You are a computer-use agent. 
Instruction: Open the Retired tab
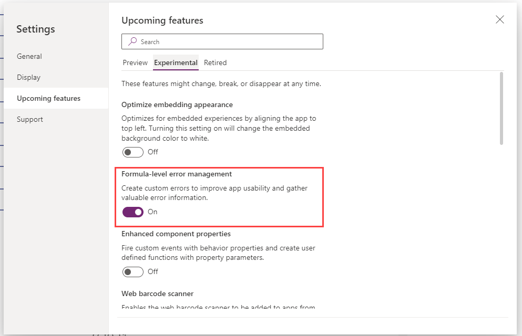(x=215, y=62)
